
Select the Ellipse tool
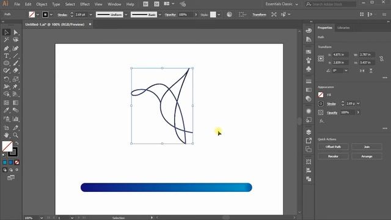7,63
